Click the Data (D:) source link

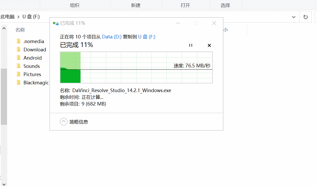pyautogui.click(x=112, y=37)
